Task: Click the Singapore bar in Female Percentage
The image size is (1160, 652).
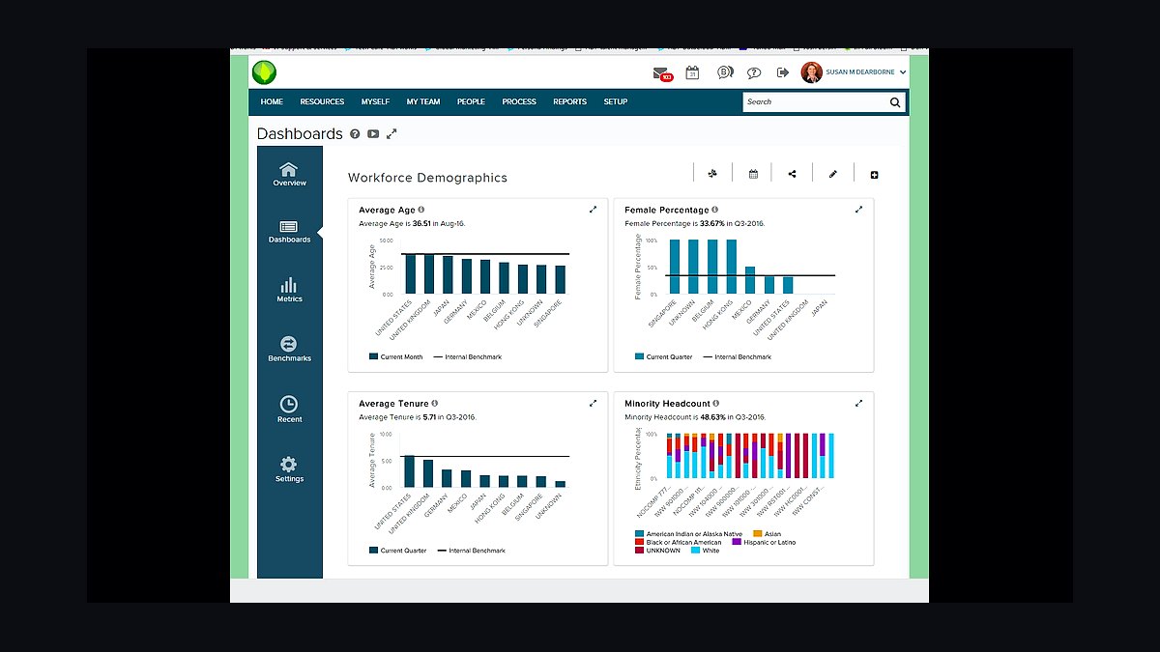Action: [x=675, y=267]
